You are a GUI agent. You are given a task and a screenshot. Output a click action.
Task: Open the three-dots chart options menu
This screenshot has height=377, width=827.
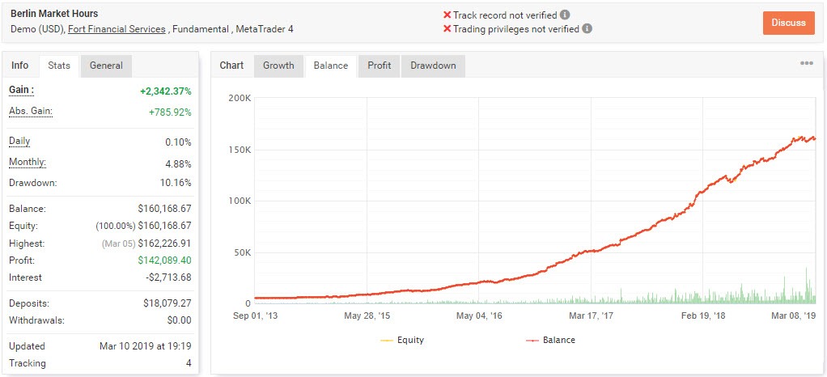point(807,63)
